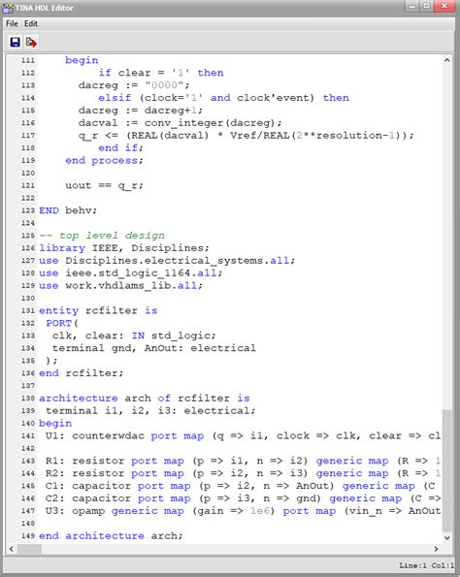
Task: Click the Save (floppy disk) toolbar icon
Action: 16,43
